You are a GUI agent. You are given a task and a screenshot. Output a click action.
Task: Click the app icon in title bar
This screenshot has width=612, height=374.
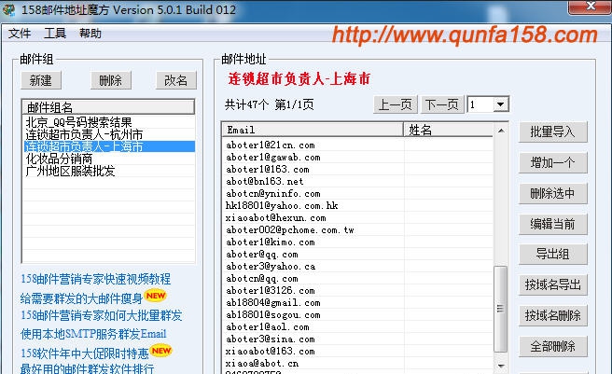point(8,9)
